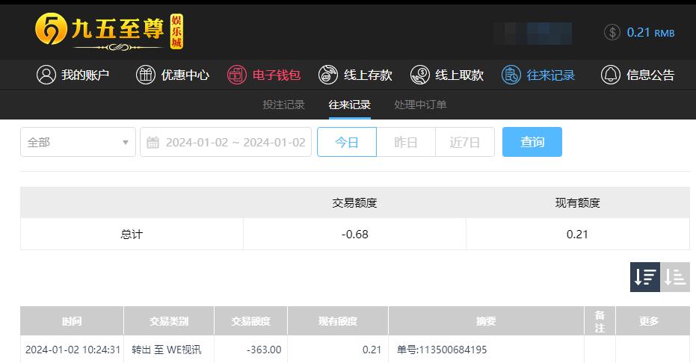Select the 今日 date filter

click(347, 142)
